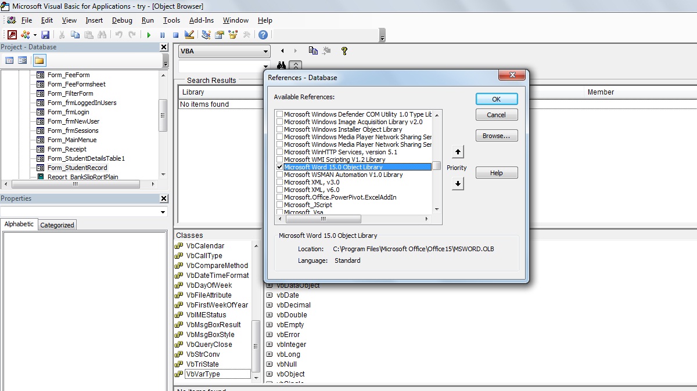Click the Copy icon in the main toolbar
The image size is (697, 391).
pyautogui.click(x=75, y=35)
